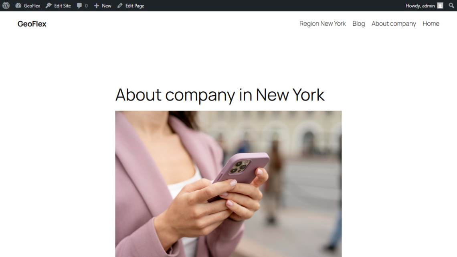Click the Edit Site brush icon
457x257 pixels.
point(49,6)
